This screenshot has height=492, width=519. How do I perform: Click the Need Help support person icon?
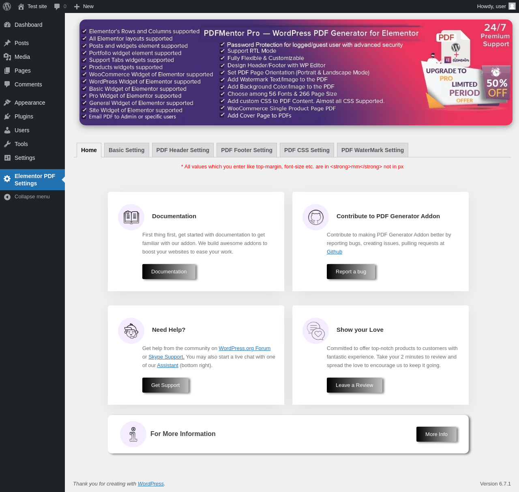(131, 331)
